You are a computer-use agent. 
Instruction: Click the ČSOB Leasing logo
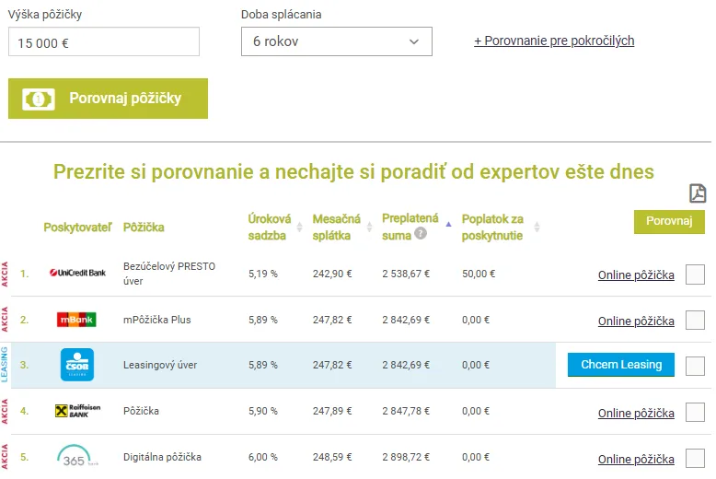point(77,365)
